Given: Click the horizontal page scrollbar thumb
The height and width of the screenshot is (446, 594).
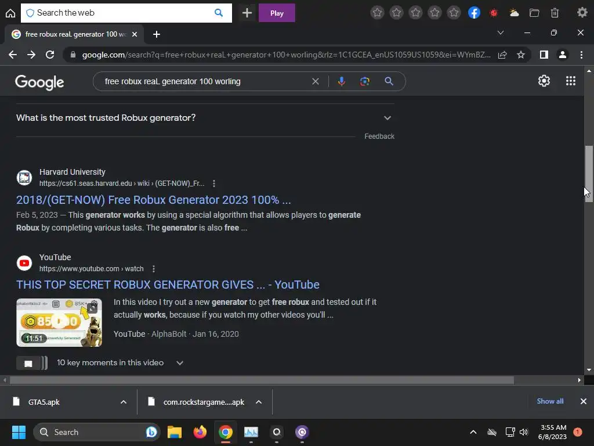Looking at the screenshot, I should pos(262,380).
